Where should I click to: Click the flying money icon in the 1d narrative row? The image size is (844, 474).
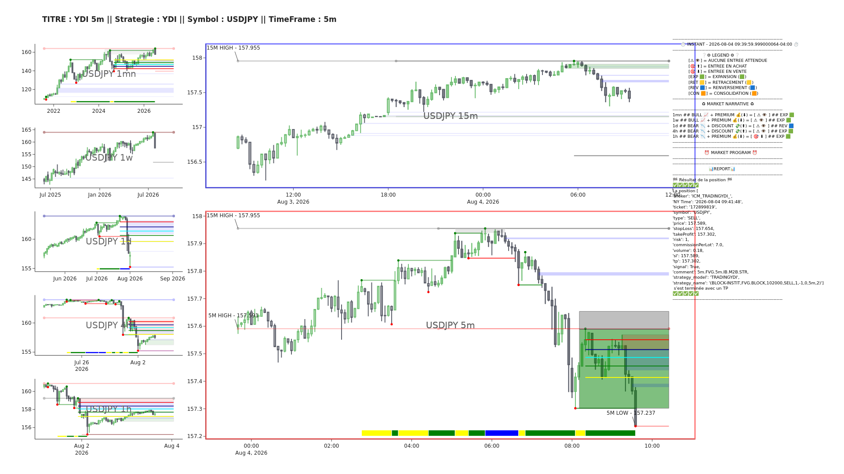tap(738, 126)
